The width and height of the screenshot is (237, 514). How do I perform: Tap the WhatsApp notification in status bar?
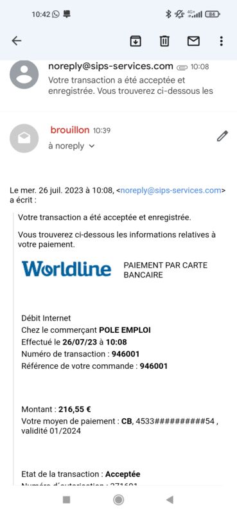coord(56,14)
